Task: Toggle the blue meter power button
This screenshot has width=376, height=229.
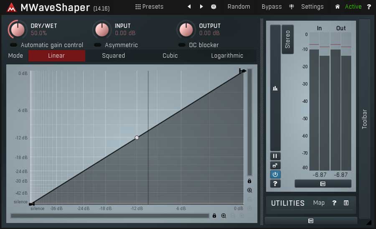Action: (x=275, y=174)
